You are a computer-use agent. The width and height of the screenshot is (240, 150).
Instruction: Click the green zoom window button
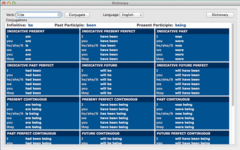point(14,3)
